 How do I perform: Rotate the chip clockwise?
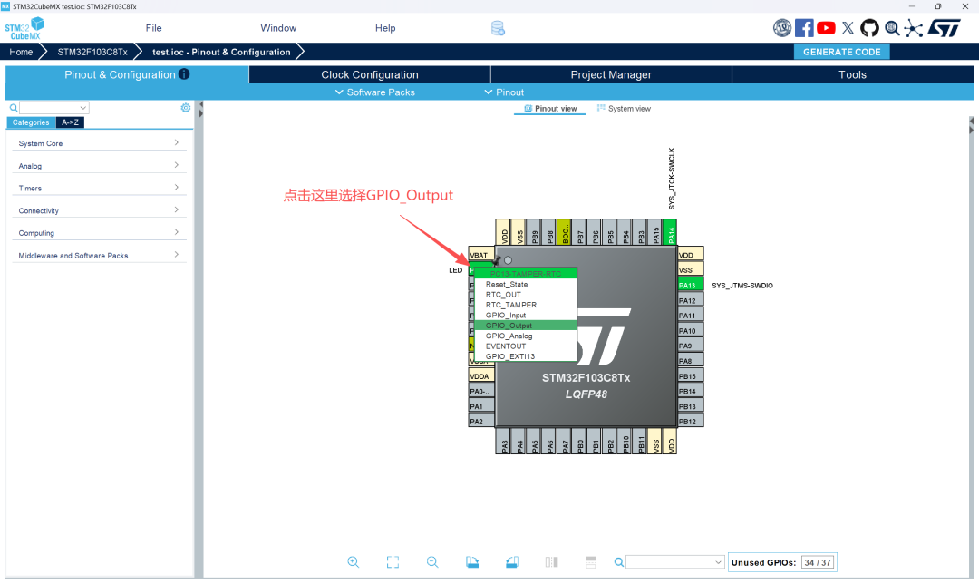point(472,561)
